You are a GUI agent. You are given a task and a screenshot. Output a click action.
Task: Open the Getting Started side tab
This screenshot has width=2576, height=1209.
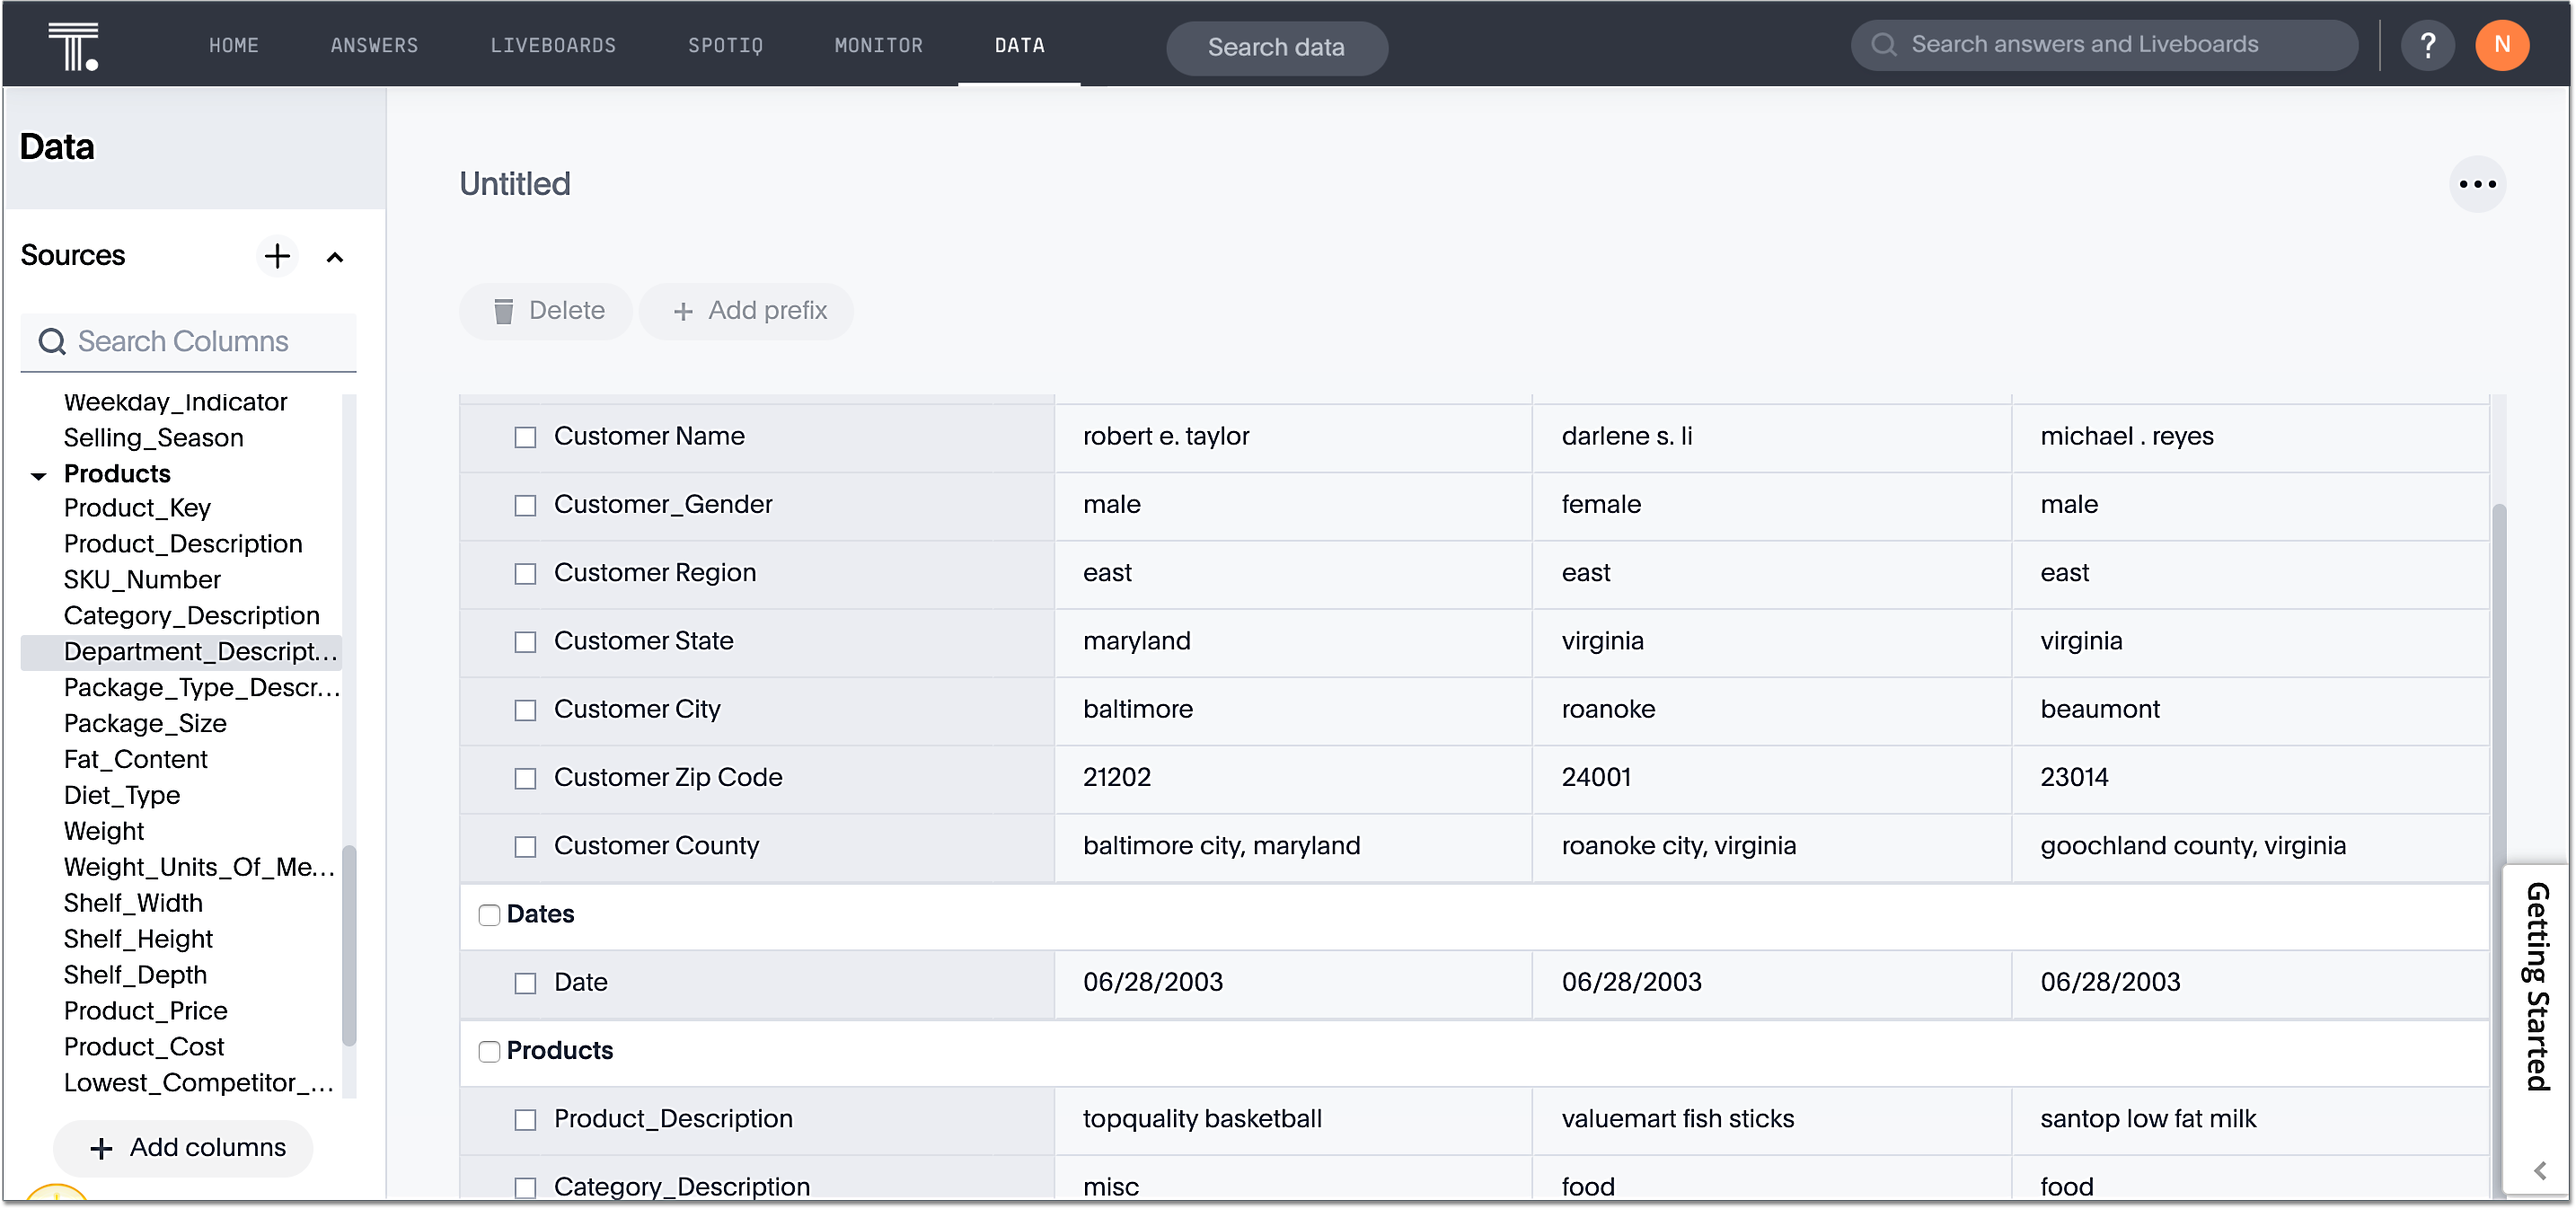pyautogui.click(x=2537, y=985)
